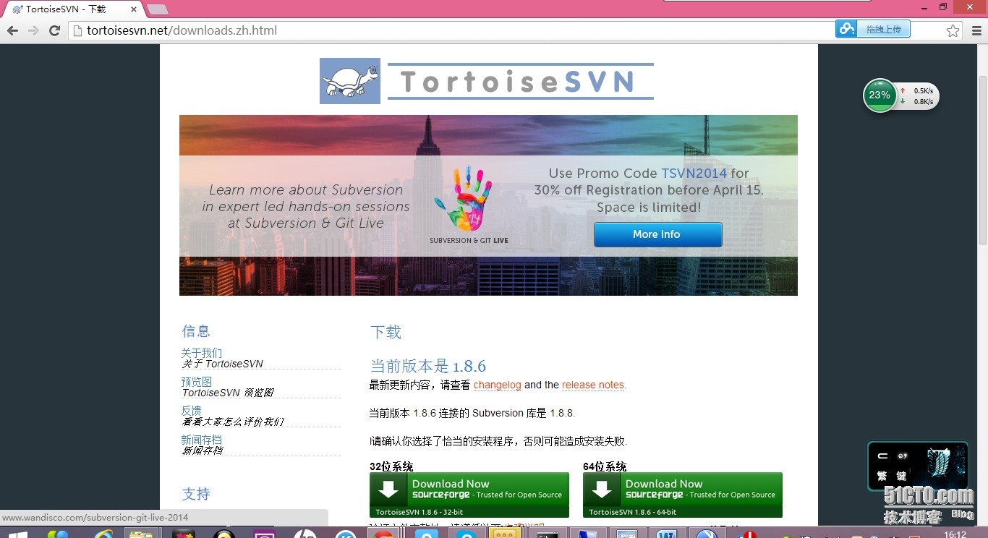The image size is (988, 538).
Task: Click the browser forward arrow
Action: click(33, 30)
